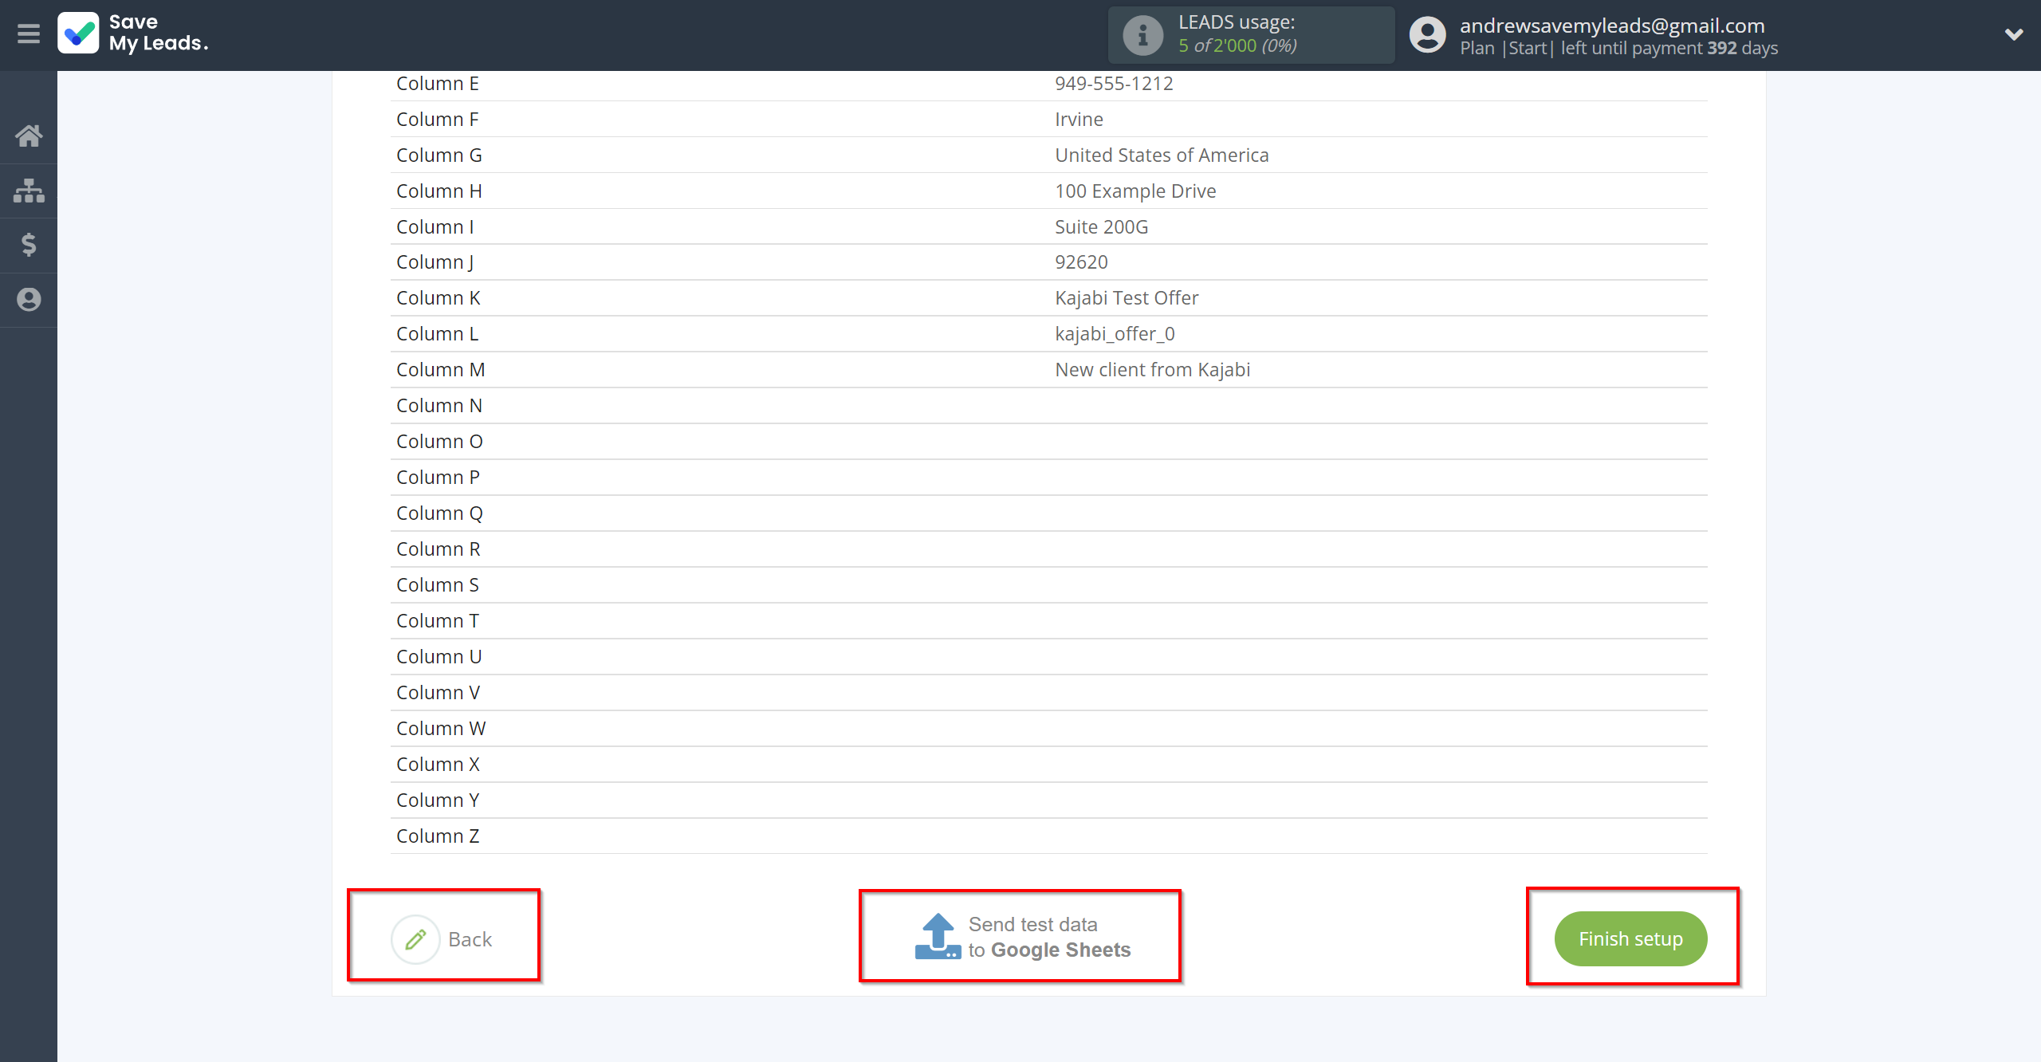Toggle sidebar navigation collapsed state
This screenshot has height=1062, width=2041.
click(x=29, y=33)
